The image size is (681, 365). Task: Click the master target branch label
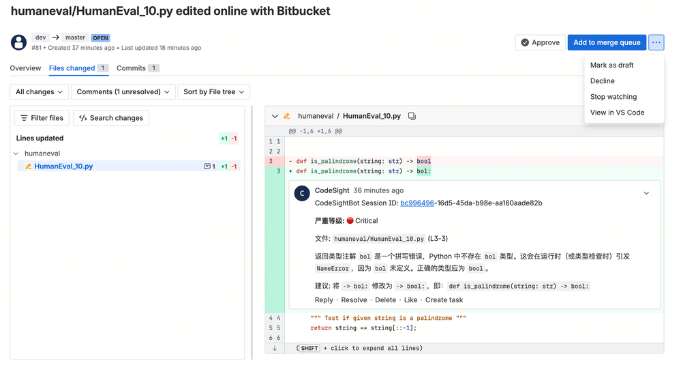[75, 38]
